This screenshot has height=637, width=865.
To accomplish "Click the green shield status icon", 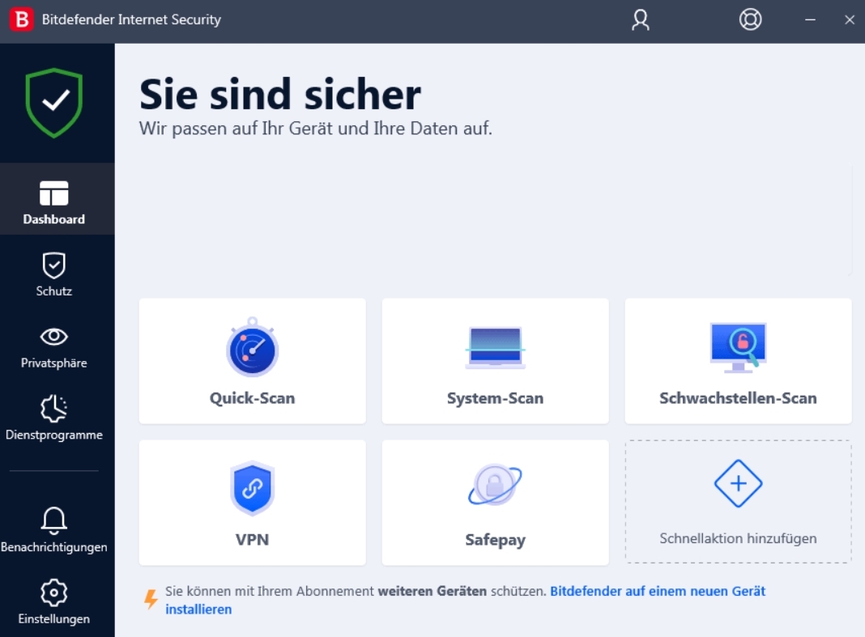I will click(54, 103).
